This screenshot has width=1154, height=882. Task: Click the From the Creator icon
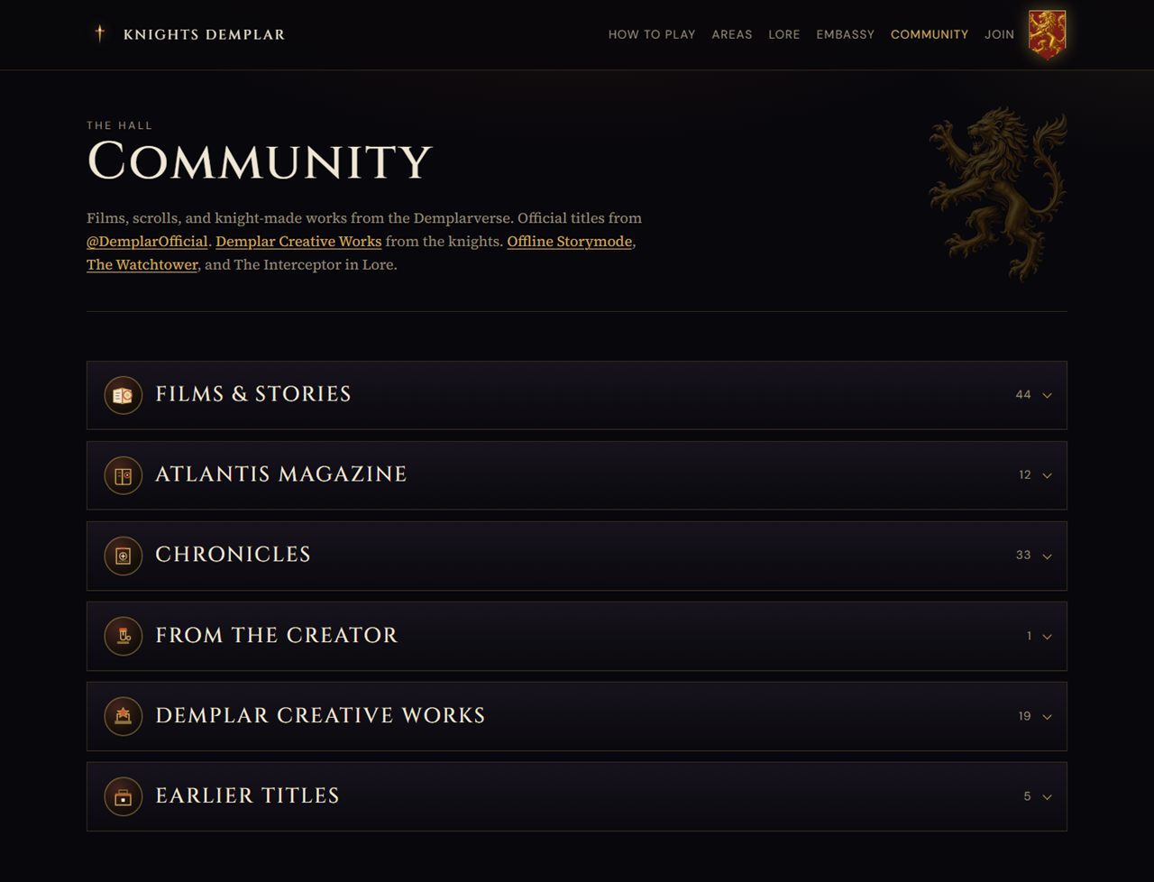point(124,636)
